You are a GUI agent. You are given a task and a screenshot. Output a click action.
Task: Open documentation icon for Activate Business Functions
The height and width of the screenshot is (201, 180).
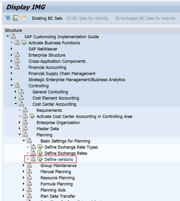pyautogui.click(x=17, y=43)
